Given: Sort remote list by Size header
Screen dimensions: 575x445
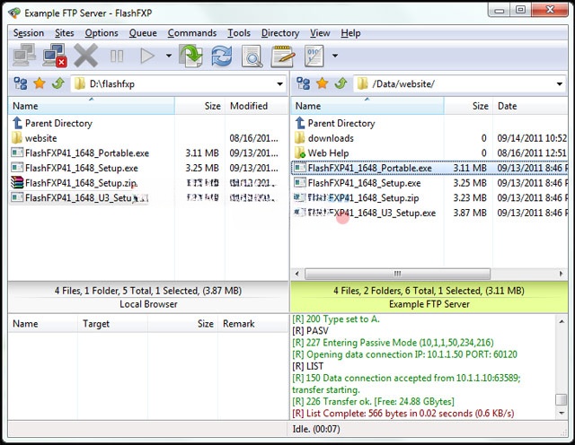Looking at the screenshot, I should coord(468,106).
